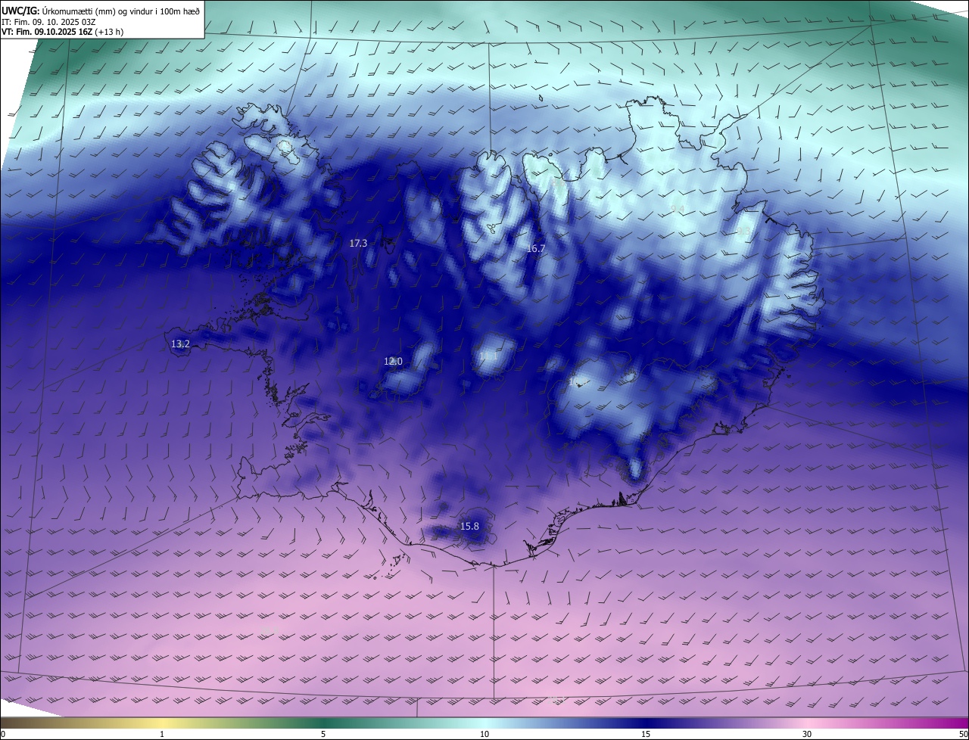This screenshot has height=740, width=969.
Task: Click the 'IT: Fim. 09. 10. 2025 03Z' line
Action: click(x=48, y=22)
